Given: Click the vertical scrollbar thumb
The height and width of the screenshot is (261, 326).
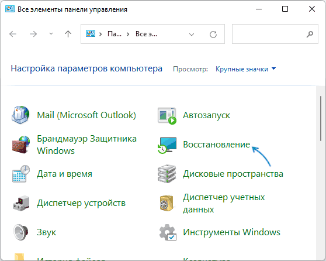Looking at the screenshot, I should point(321,119).
